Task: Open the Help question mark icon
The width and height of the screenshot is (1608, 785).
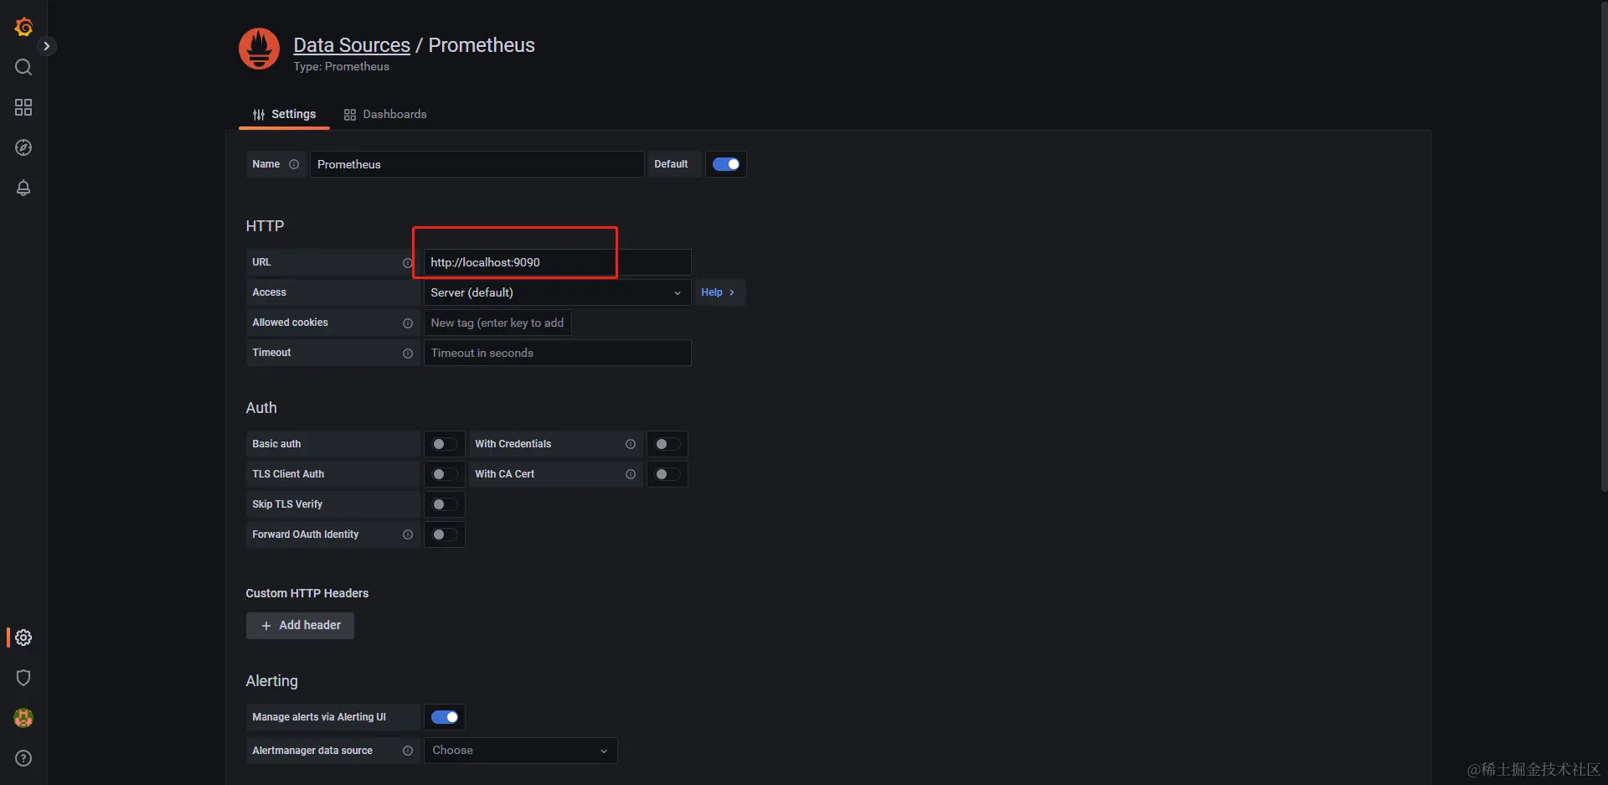Action: (23, 758)
